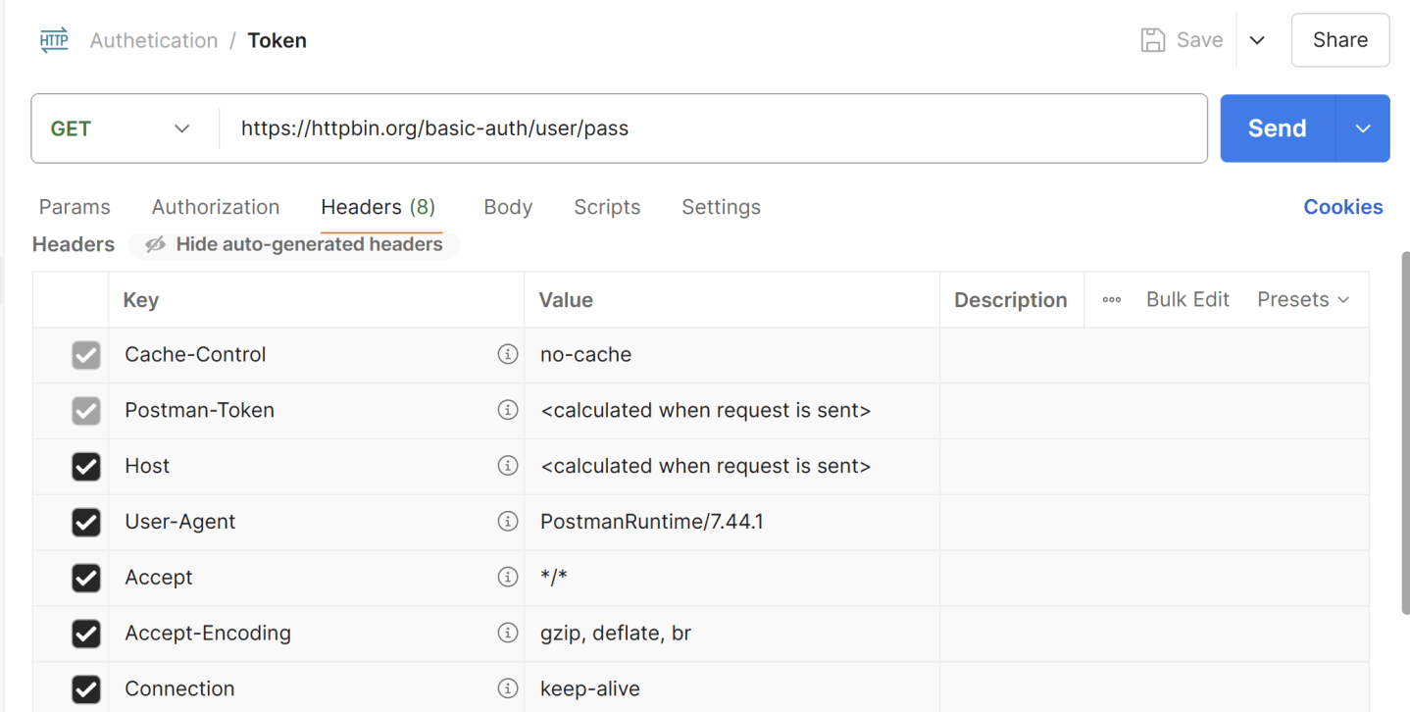Click the Save button label
This screenshot has width=1410, height=712.
coord(1200,40)
